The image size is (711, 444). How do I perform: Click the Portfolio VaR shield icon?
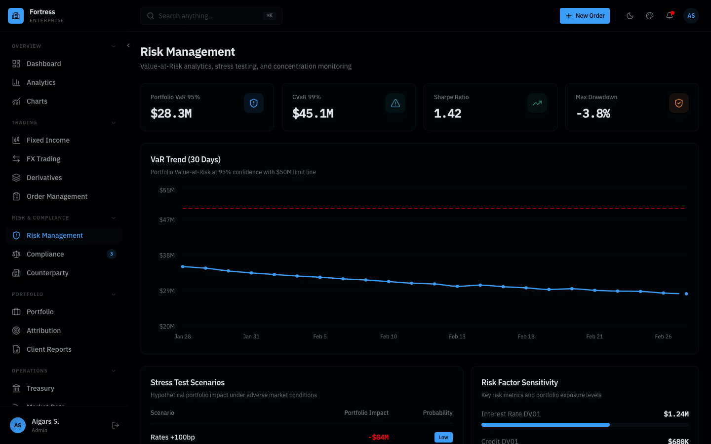253,103
